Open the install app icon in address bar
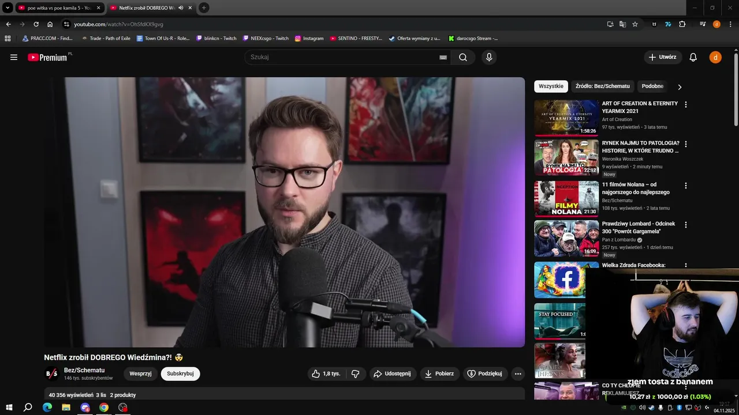Image resolution: width=739 pixels, height=415 pixels. [610, 24]
